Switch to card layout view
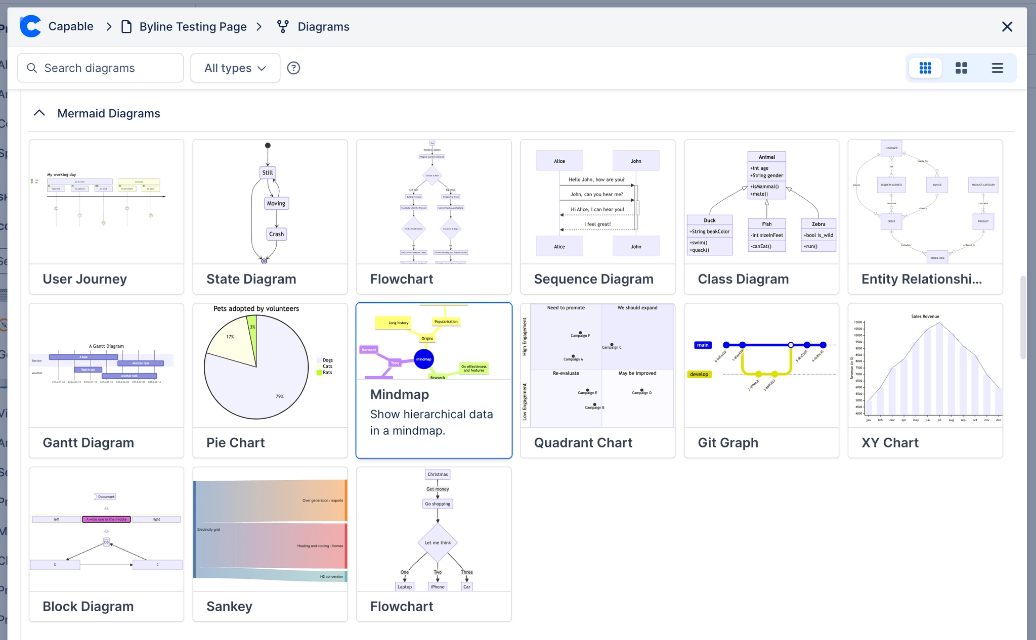The height and width of the screenshot is (640, 1036). coord(961,68)
